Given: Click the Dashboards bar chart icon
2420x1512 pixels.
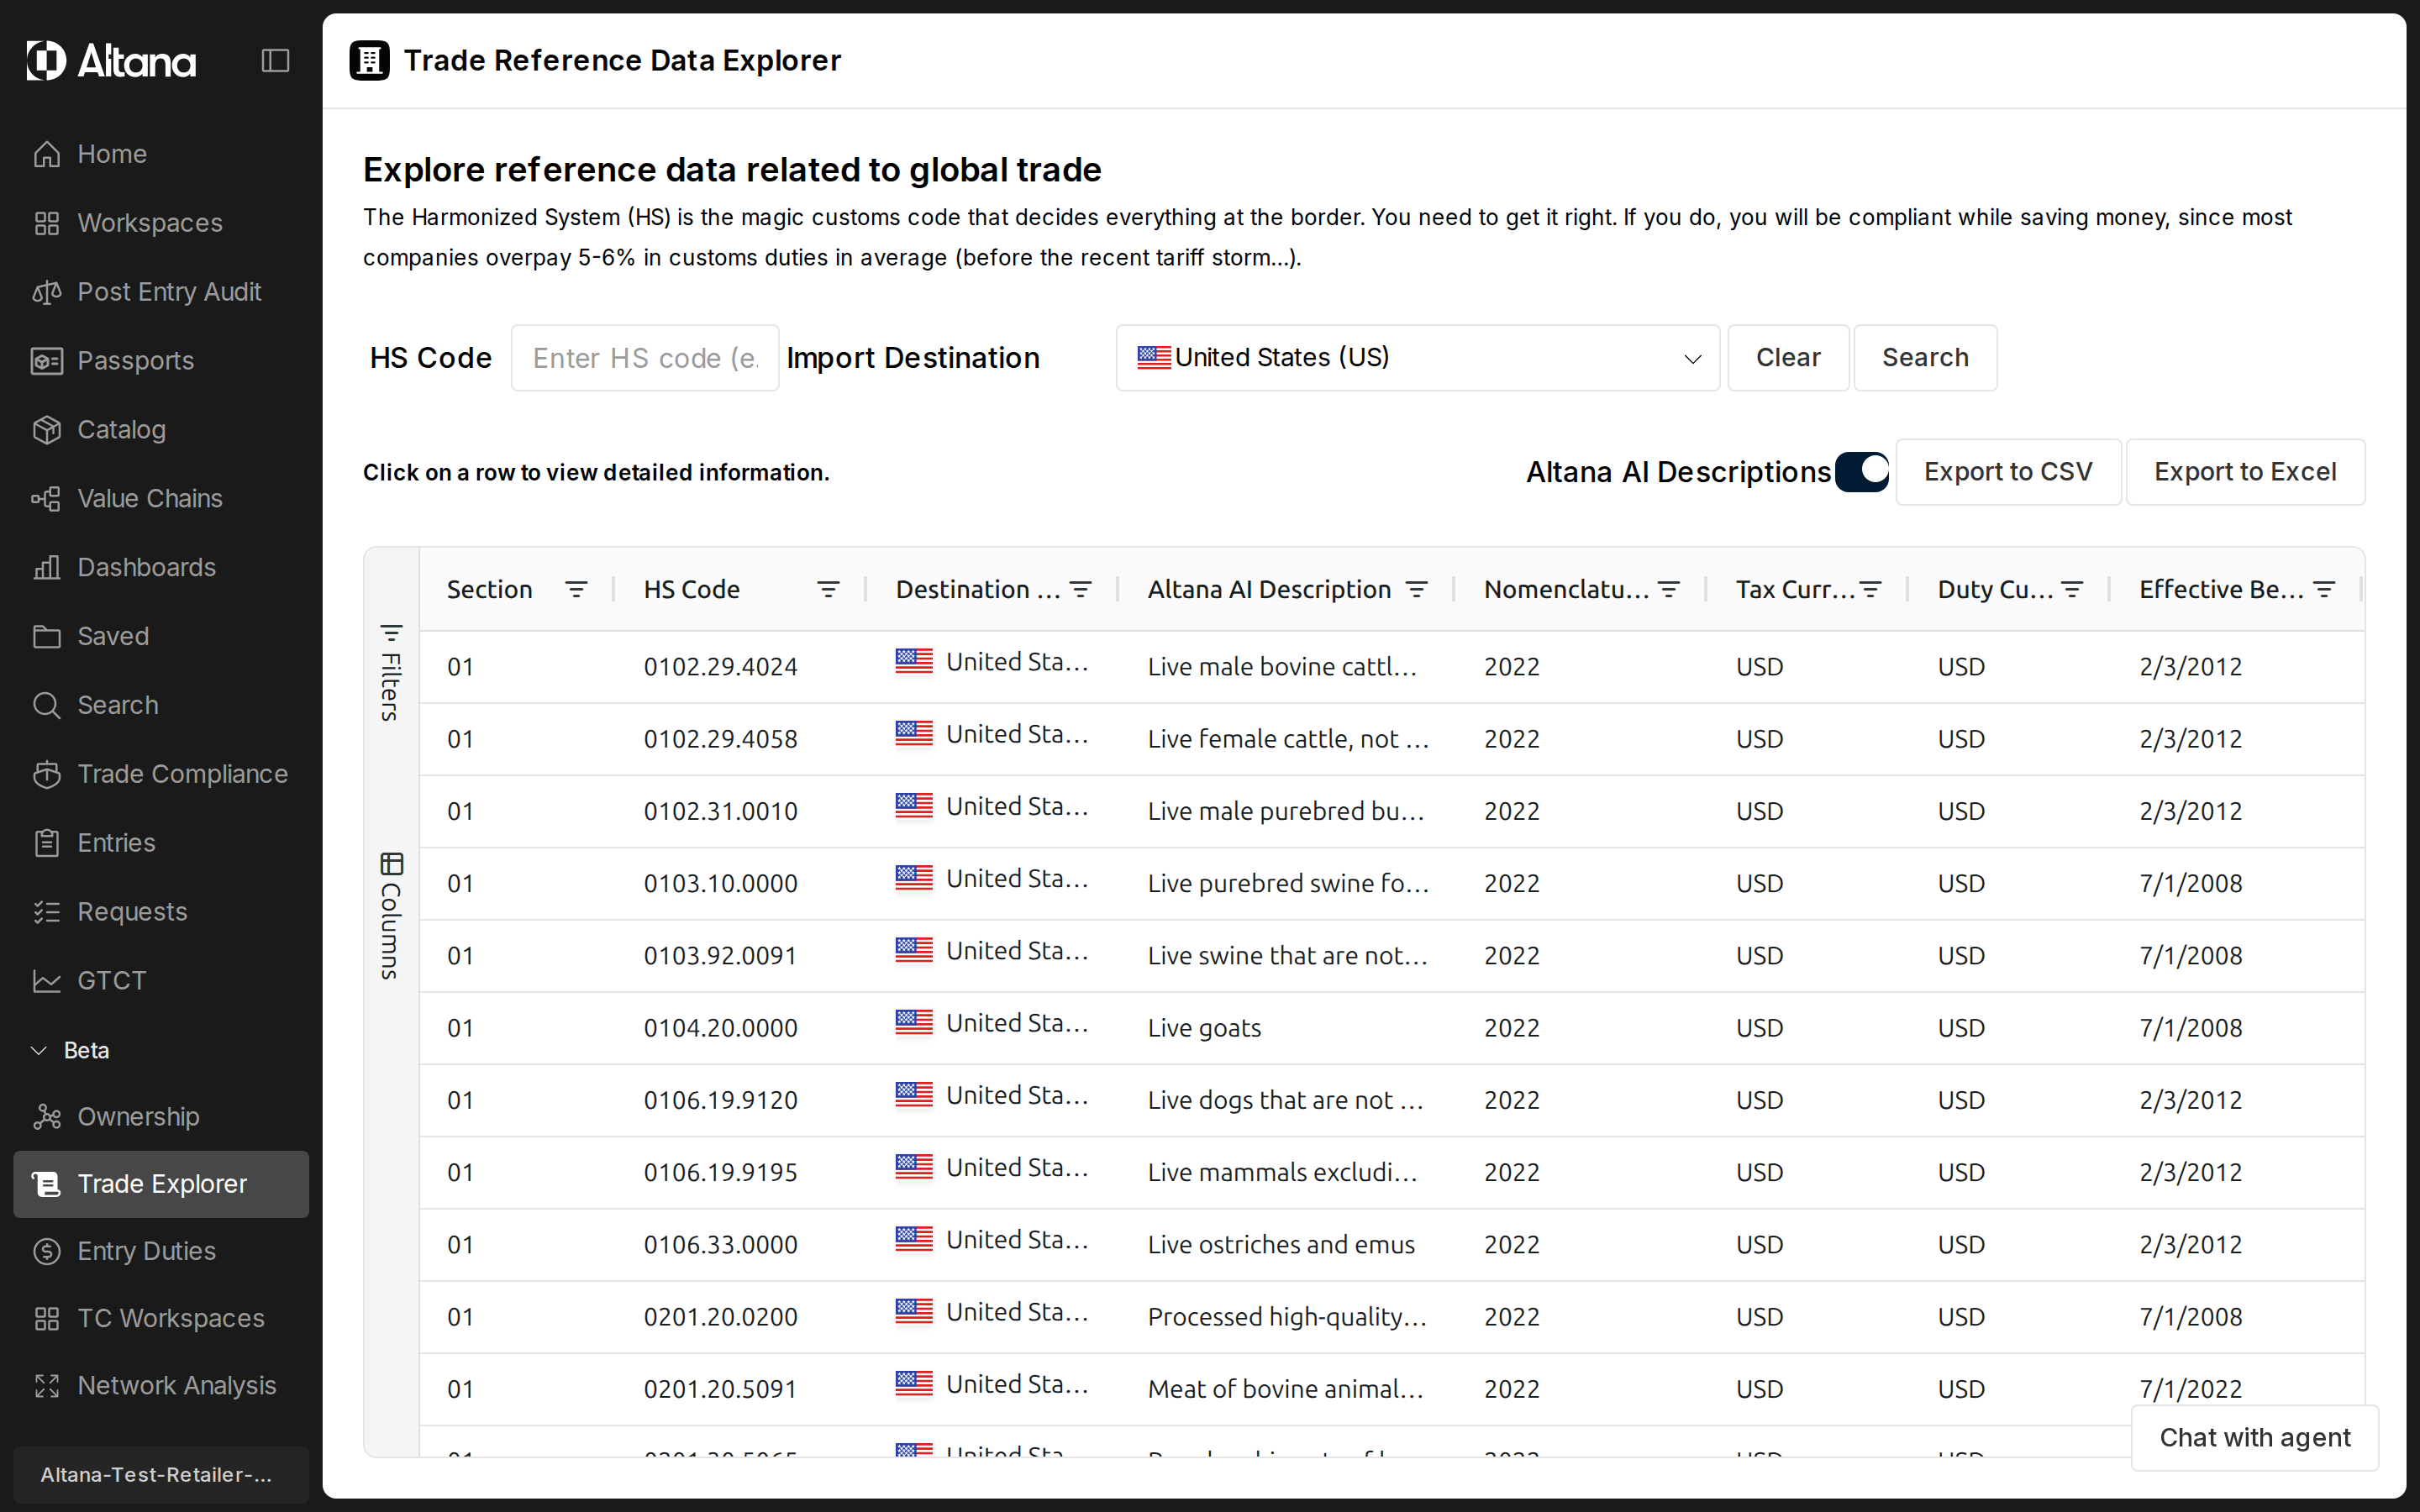Looking at the screenshot, I should (47, 567).
